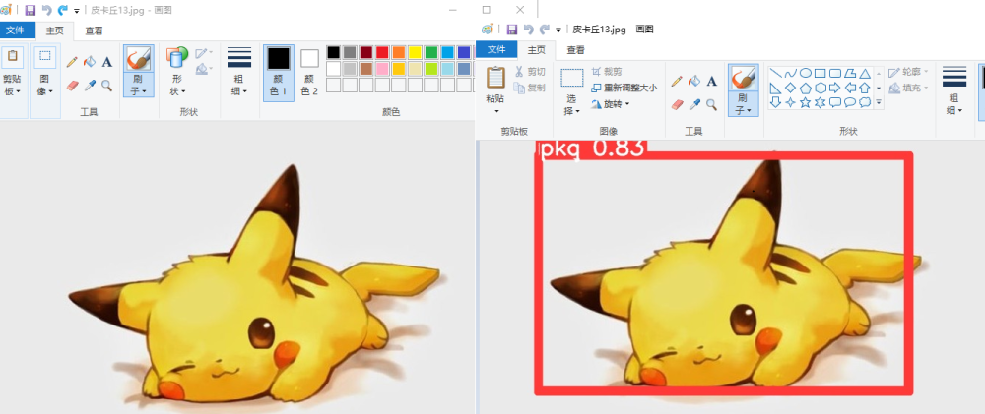Choose the Oval shape in right window gallery
Viewport: 985px width, 414px height.
pyautogui.click(x=806, y=73)
